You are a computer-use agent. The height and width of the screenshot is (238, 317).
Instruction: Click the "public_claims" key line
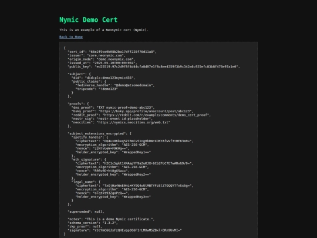[x=89, y=82]
